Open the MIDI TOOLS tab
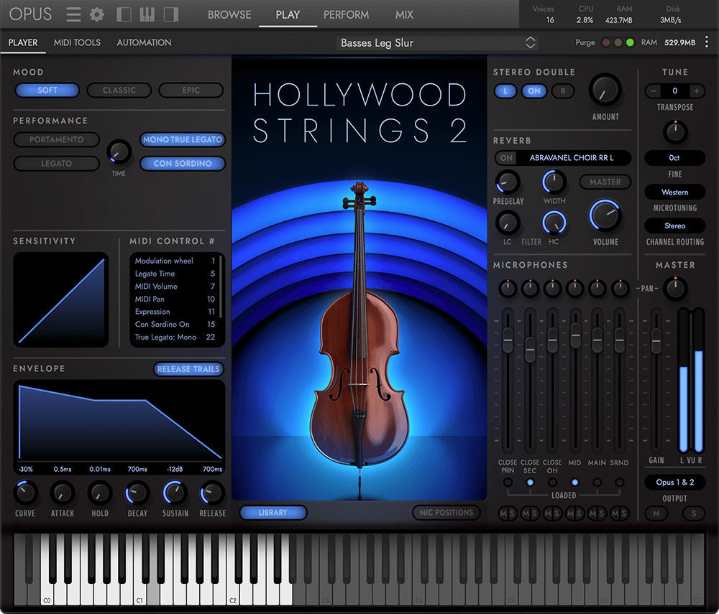The image size is (719, 614). click(x=77, y=42)
